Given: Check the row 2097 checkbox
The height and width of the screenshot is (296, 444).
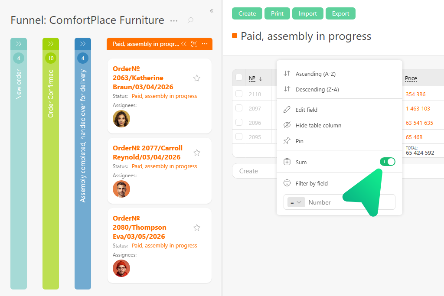Looking at the screenshot, I should pos(239,108).
